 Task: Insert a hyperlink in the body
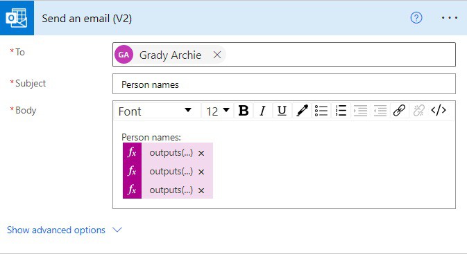[x=399, y=111]
